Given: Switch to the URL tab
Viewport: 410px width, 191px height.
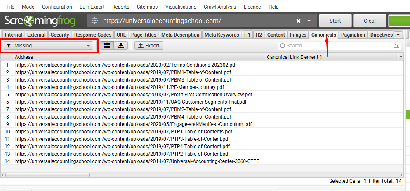Looking at the screenshot, I should [x=121, y=35].
